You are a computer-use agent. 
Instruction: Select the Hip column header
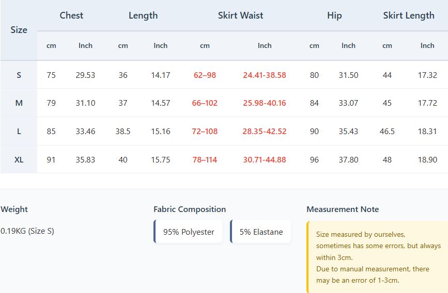(334, 15)
